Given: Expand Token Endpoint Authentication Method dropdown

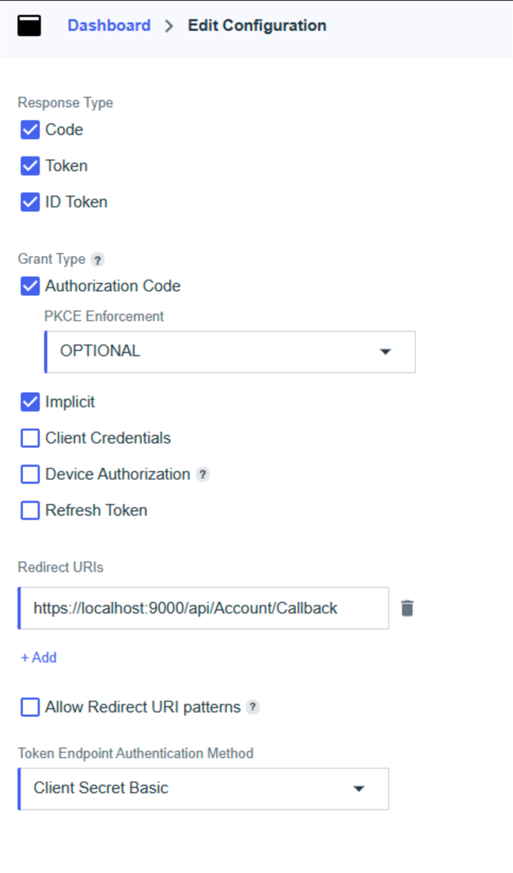Looking at the screenshot, I should click(x=203, y=789).
